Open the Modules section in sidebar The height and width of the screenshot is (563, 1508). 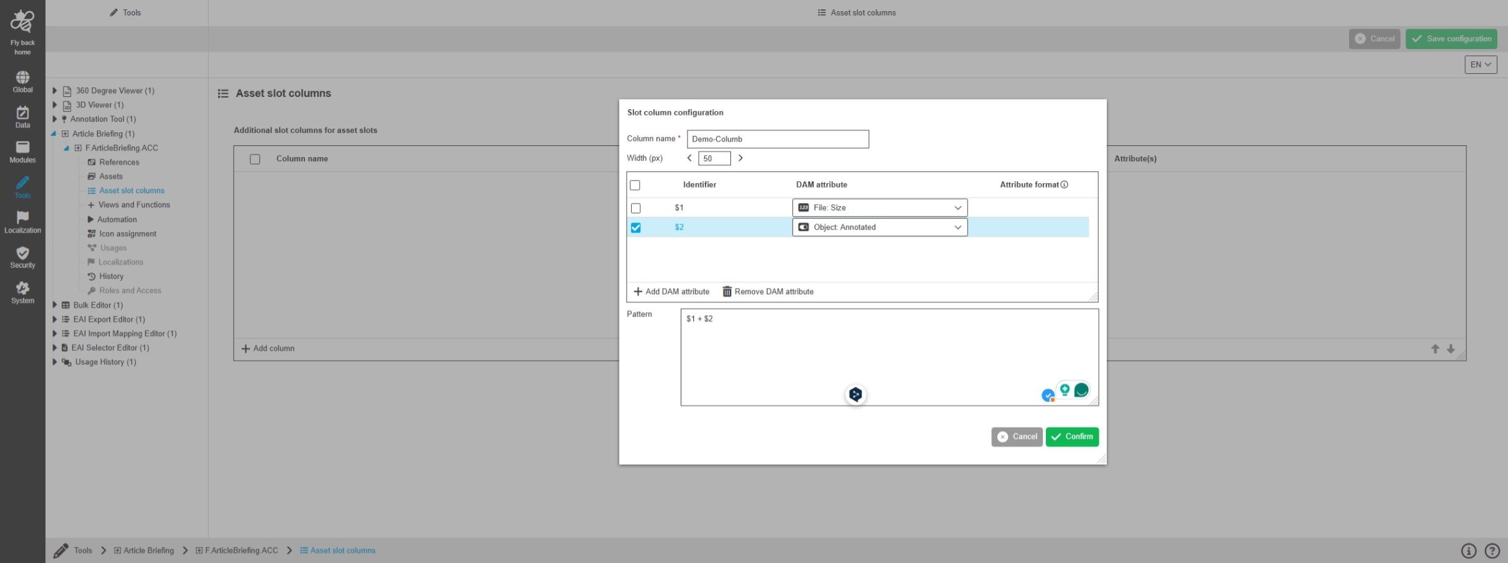click(22, 151)
